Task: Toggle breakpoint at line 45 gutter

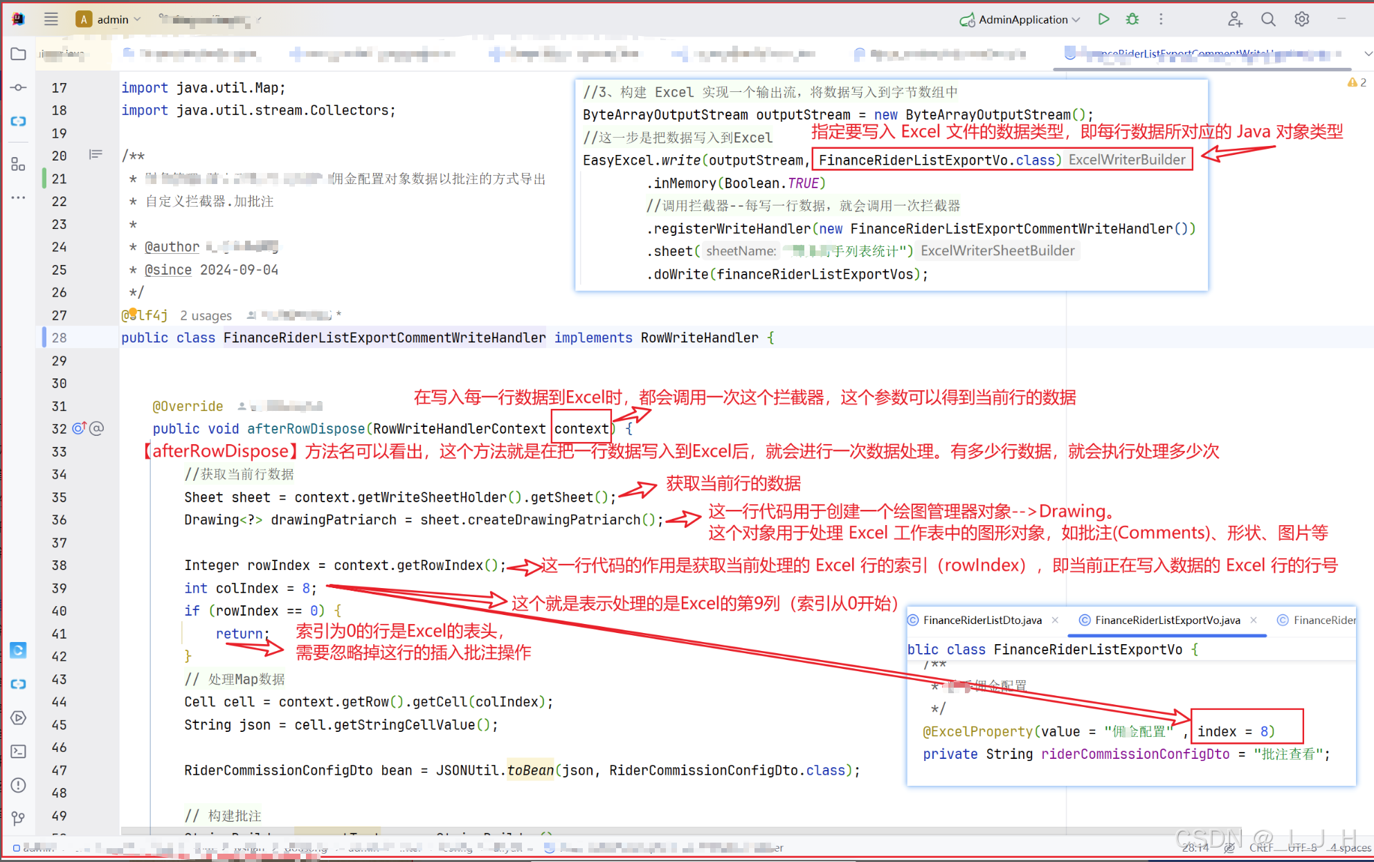Action: point(60,725)
